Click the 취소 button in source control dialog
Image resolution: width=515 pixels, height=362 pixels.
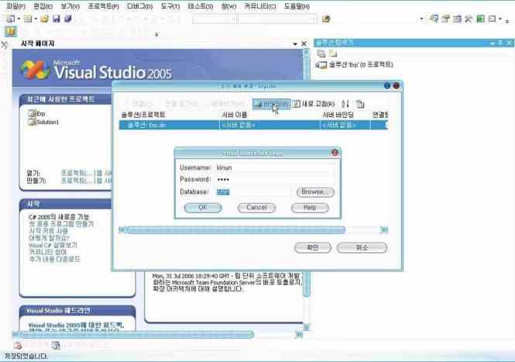pos(362,247)
